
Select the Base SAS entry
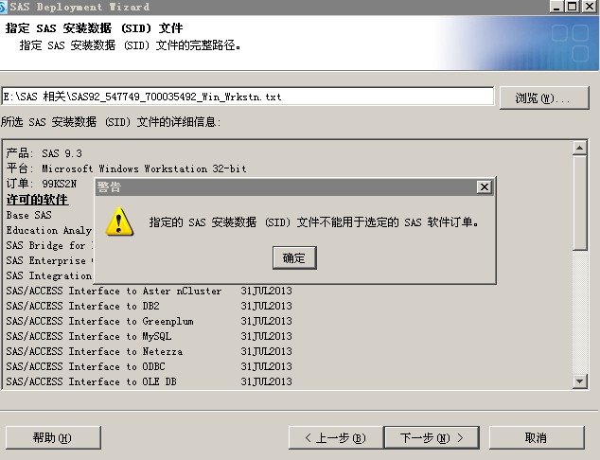point(28,215)
